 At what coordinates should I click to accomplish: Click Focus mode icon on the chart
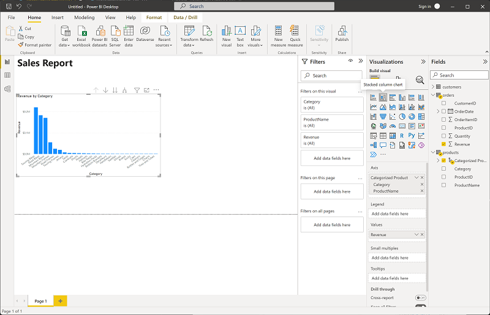tap(146, 91)
